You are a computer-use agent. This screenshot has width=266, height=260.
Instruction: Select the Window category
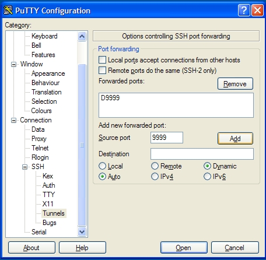click(x=32, y=64)
